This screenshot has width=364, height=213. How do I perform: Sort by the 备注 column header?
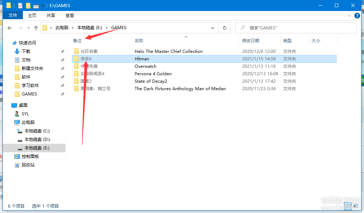[x=77, y=41]
